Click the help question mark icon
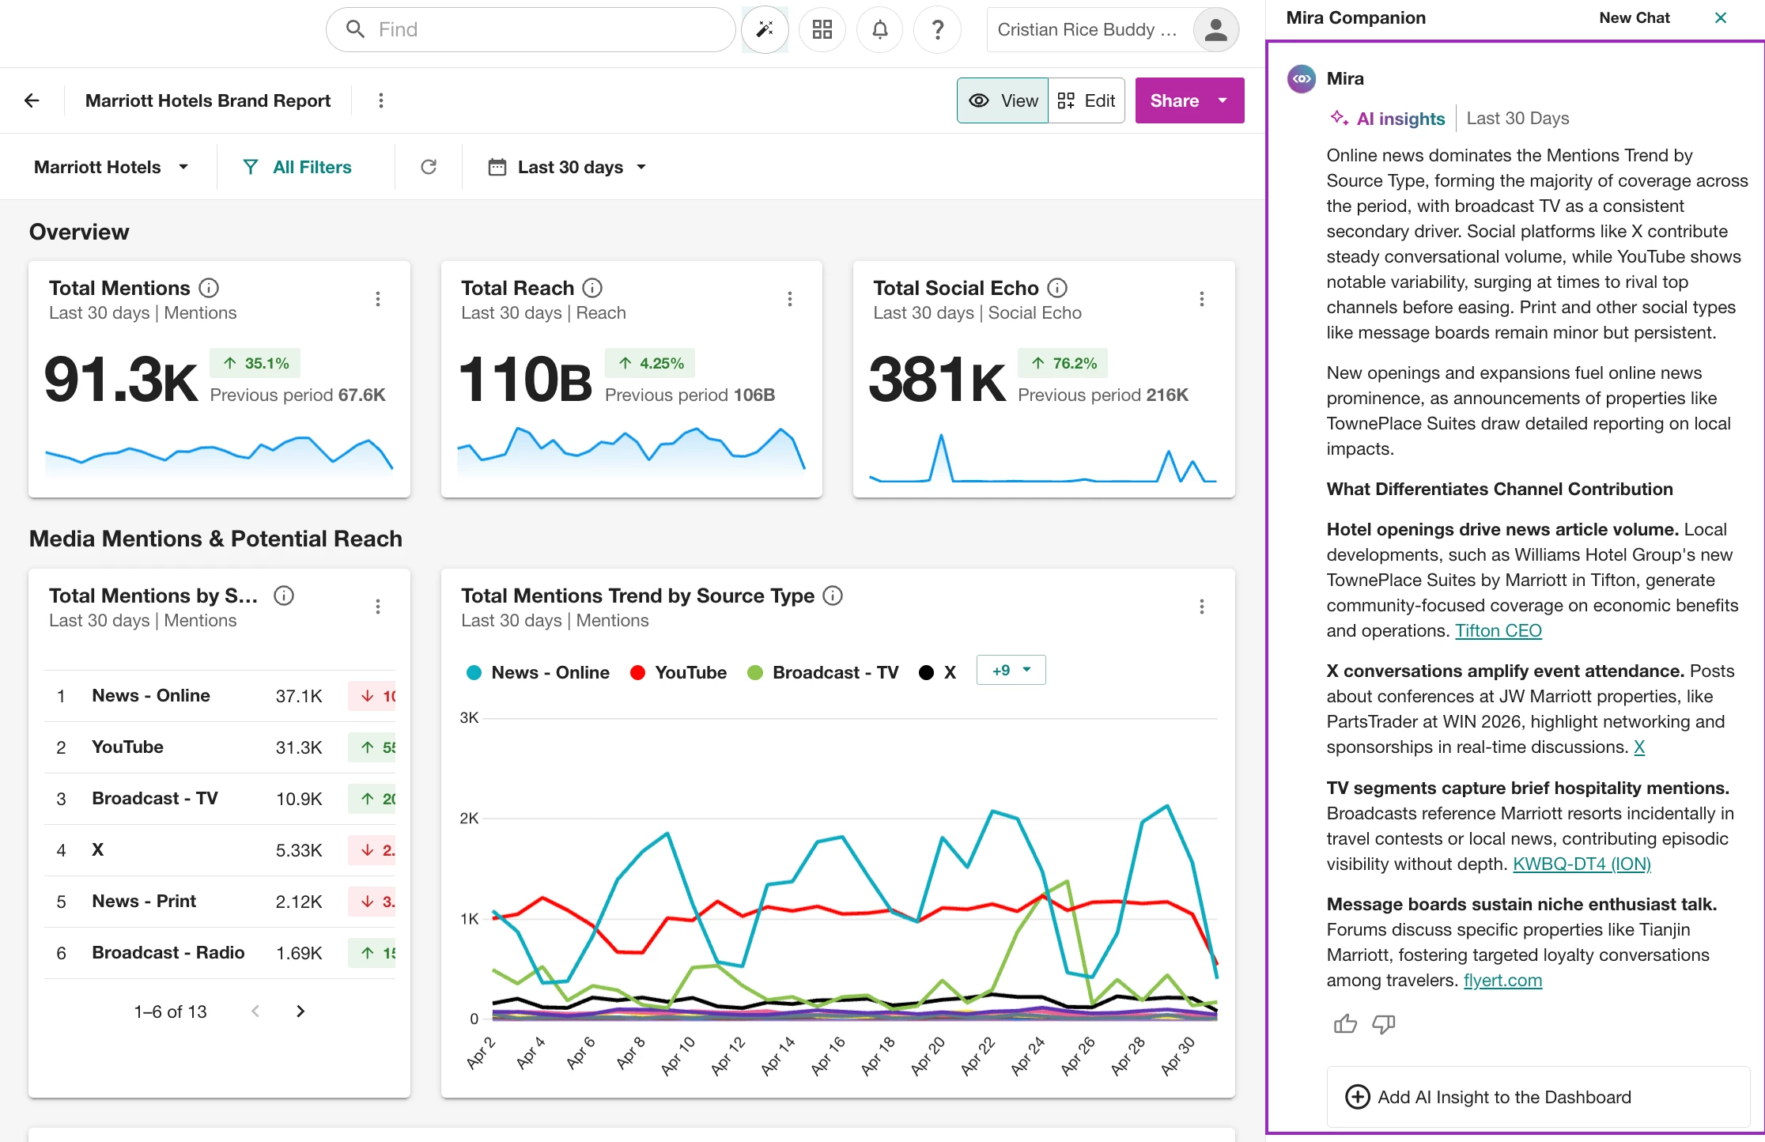The height and width of the screenshot is (1142, 1765). [937, 30]
